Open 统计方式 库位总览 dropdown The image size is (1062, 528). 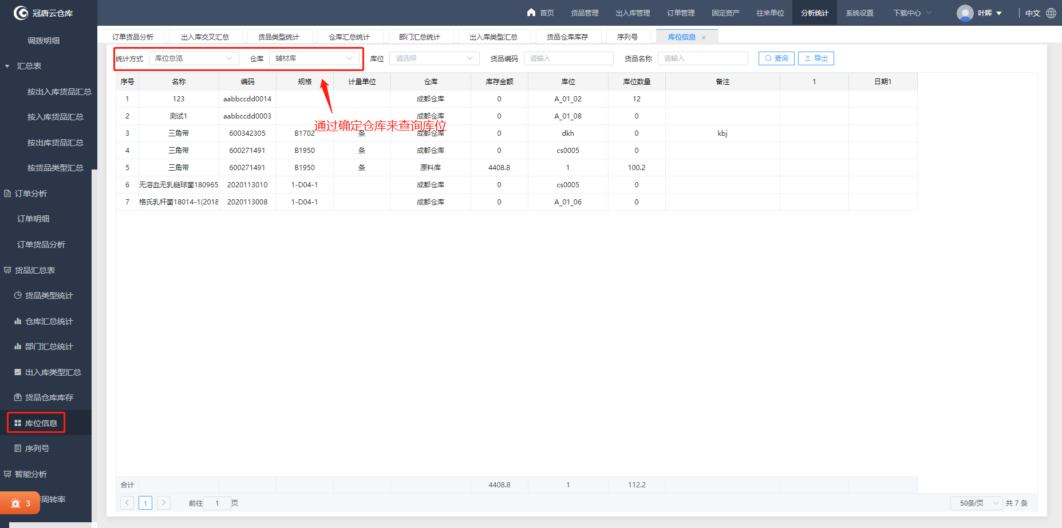(x=194, y=58)
